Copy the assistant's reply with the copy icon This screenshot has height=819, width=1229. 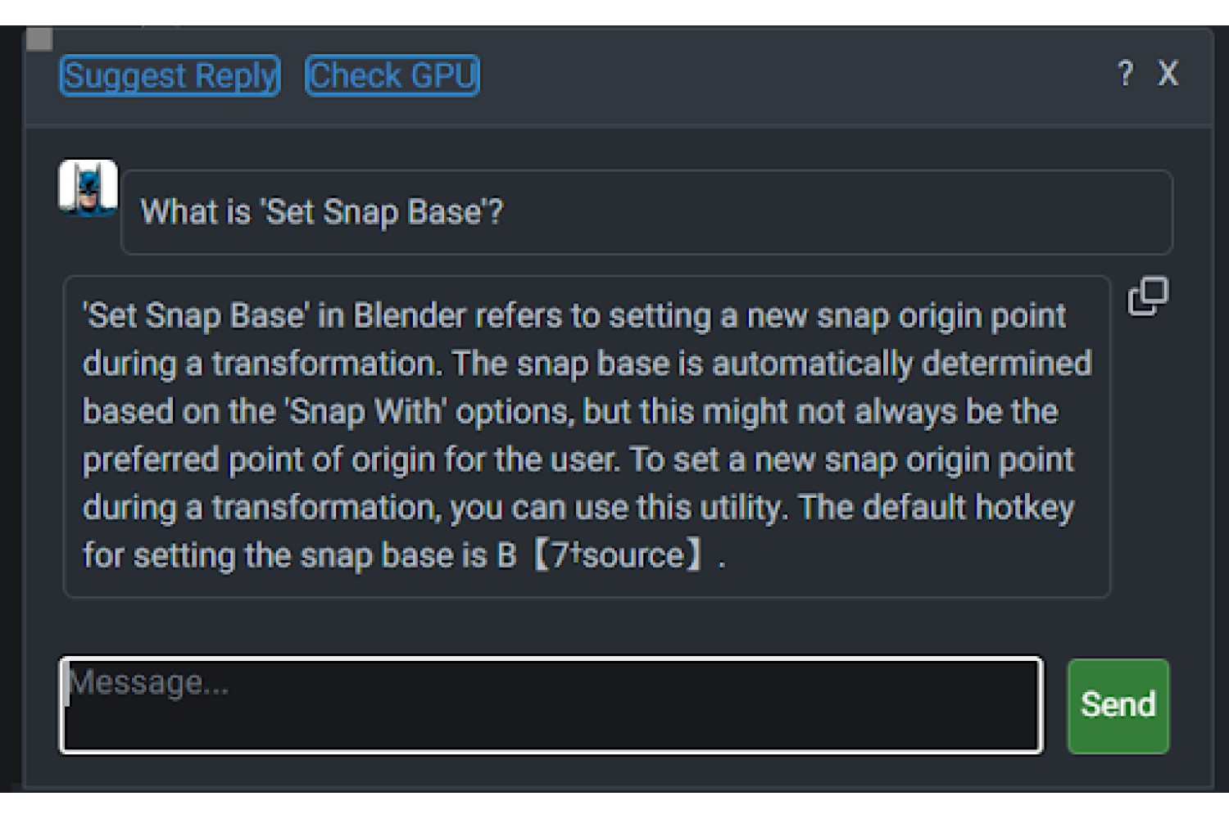pyautogui.click(x=1148, y=296)
